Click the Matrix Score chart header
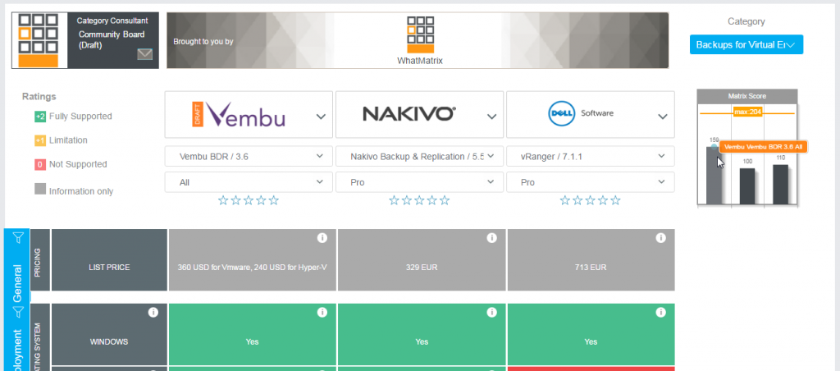The width and height of the screenshot is (840, 371). coord(746,96)
